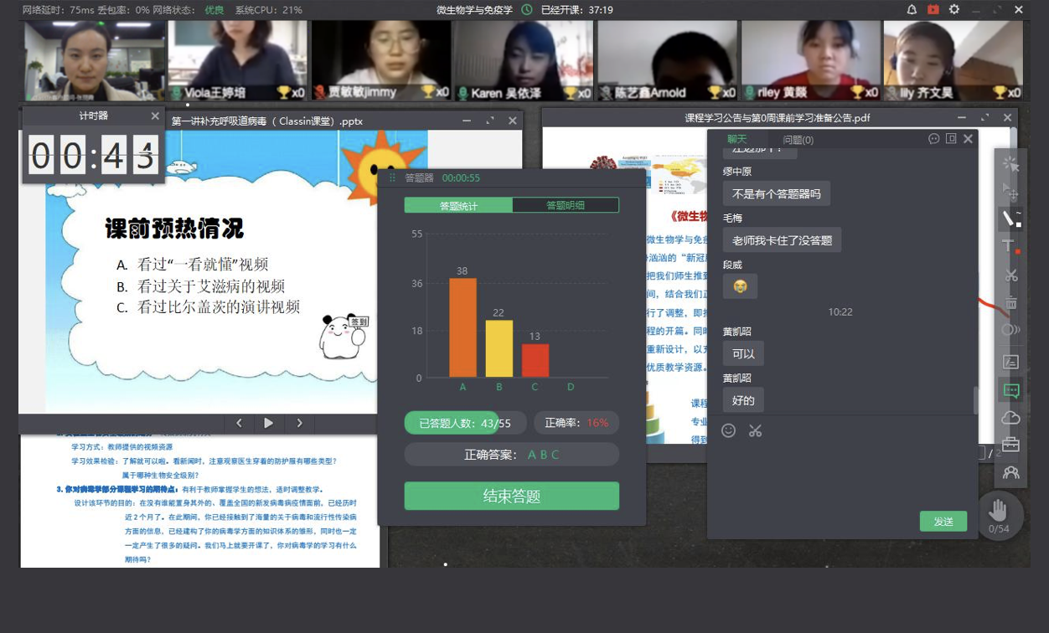1049x633 pixels.
Task: Toggle the recording icon in top bar
Action: [933, 10]
